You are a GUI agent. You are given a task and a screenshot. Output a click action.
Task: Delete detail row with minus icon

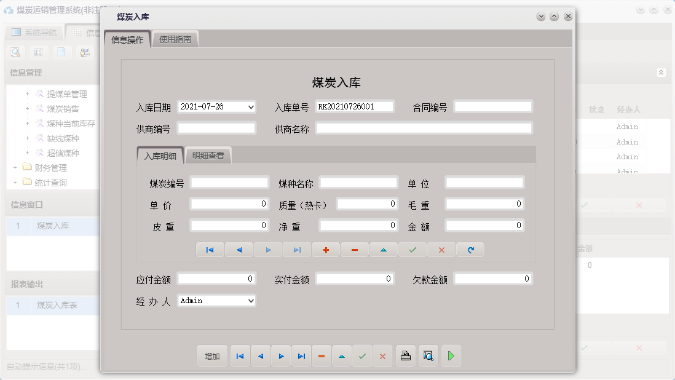[354, 250]
